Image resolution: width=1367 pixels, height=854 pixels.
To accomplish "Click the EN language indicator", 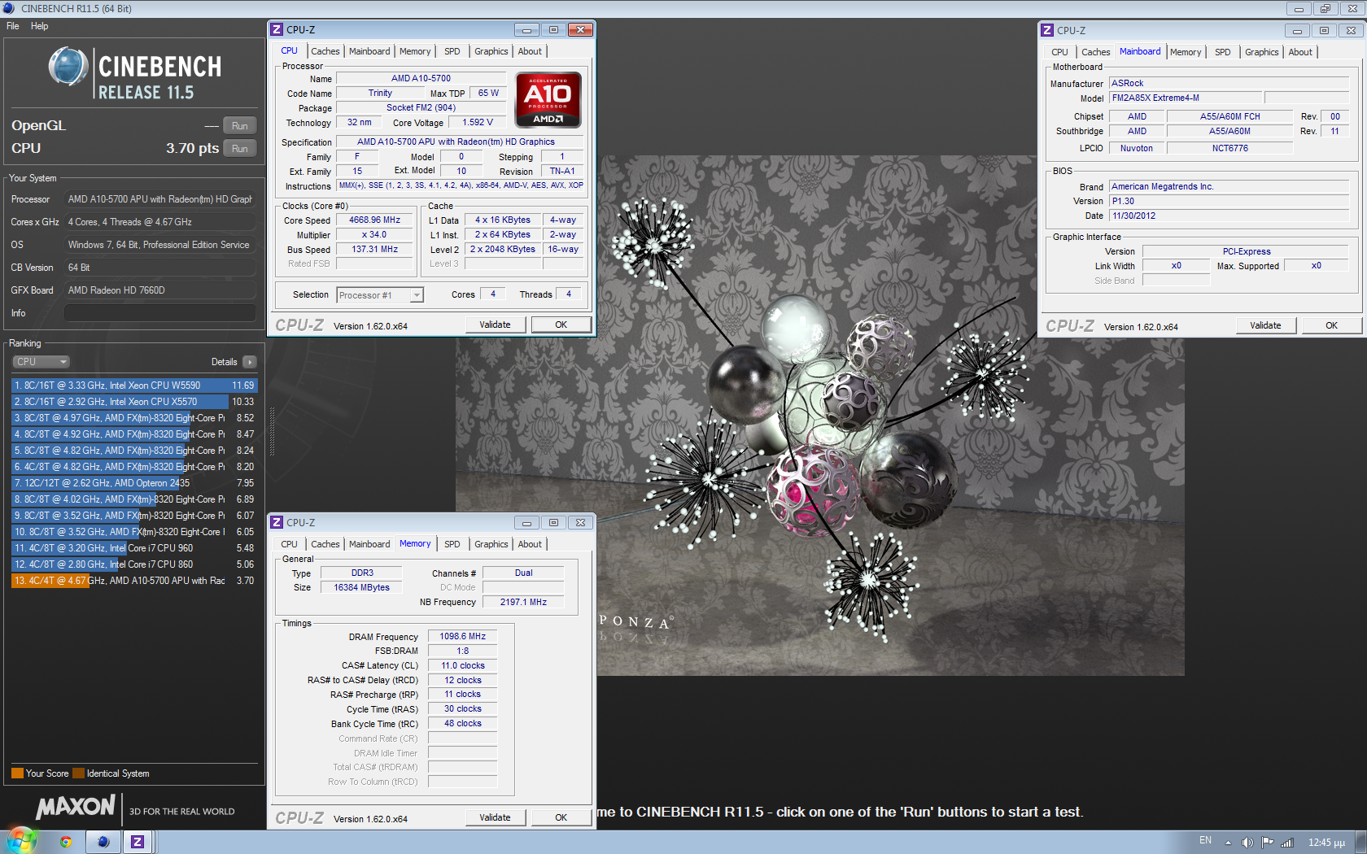I will [x=1205, y=841].
